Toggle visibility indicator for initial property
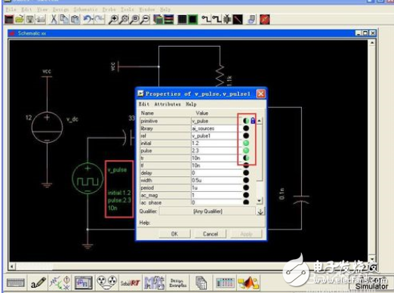This screenshot has width=394, height=293. click(x=246, y=143)
